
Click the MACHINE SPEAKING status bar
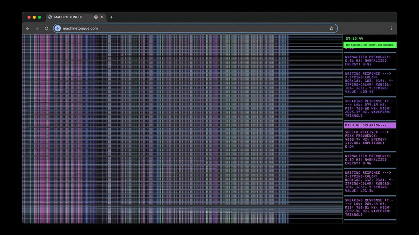pos(370,125)
